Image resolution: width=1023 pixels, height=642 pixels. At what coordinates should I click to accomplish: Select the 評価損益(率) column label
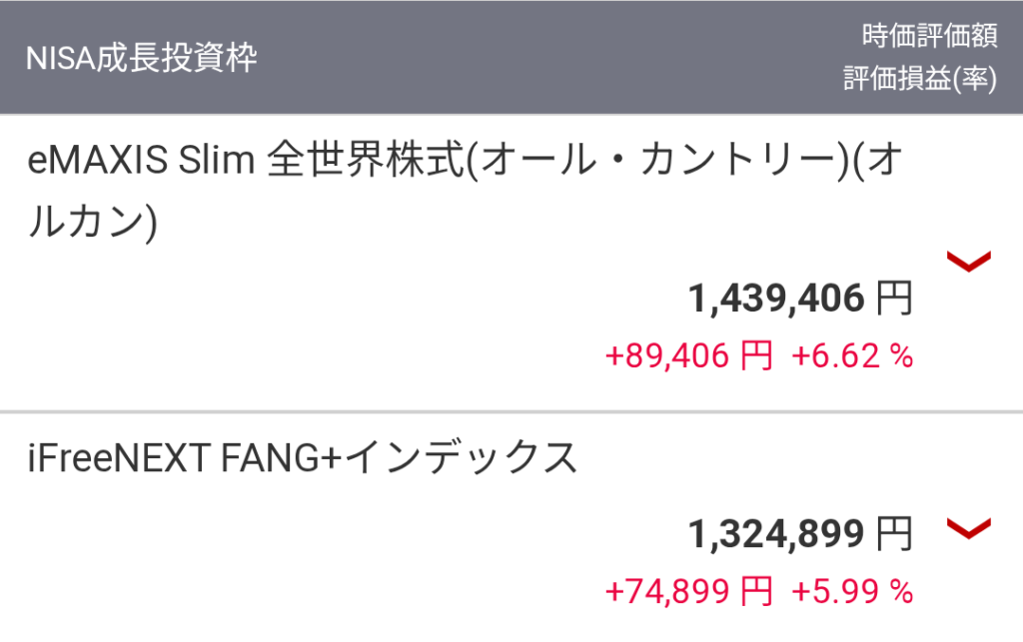[x=919, y=80]
